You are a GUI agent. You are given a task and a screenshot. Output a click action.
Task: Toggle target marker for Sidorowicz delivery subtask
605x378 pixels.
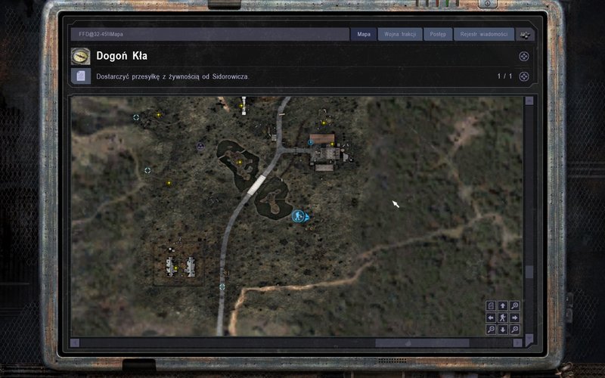point(524,76)
